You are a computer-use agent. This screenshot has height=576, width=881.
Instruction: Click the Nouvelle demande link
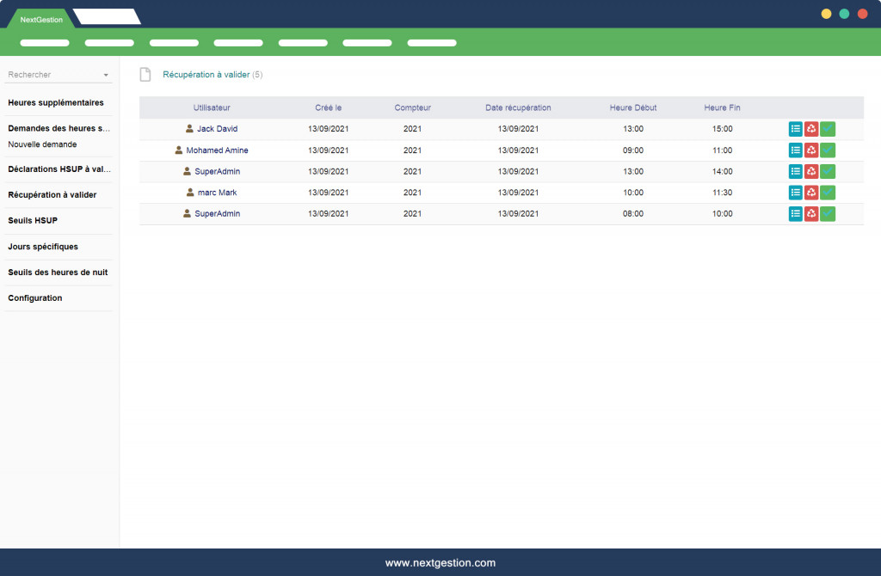click(42, 144)
